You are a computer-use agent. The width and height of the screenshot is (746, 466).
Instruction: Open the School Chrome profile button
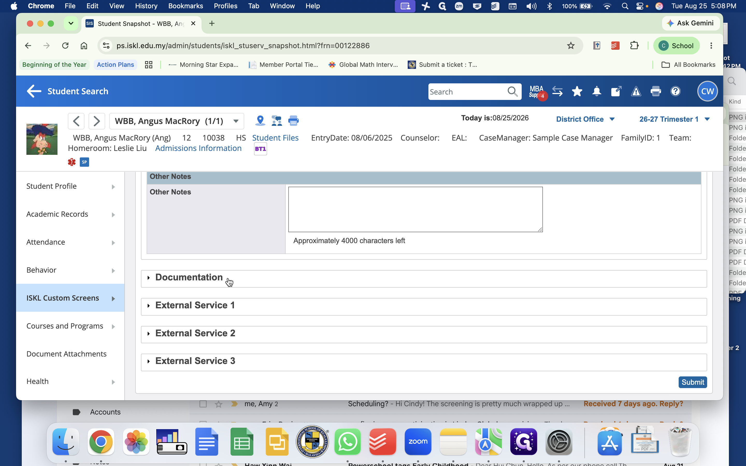click(676, 46)
